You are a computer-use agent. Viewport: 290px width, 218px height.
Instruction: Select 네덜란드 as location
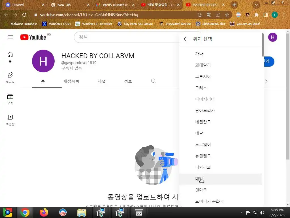(221, 122)
